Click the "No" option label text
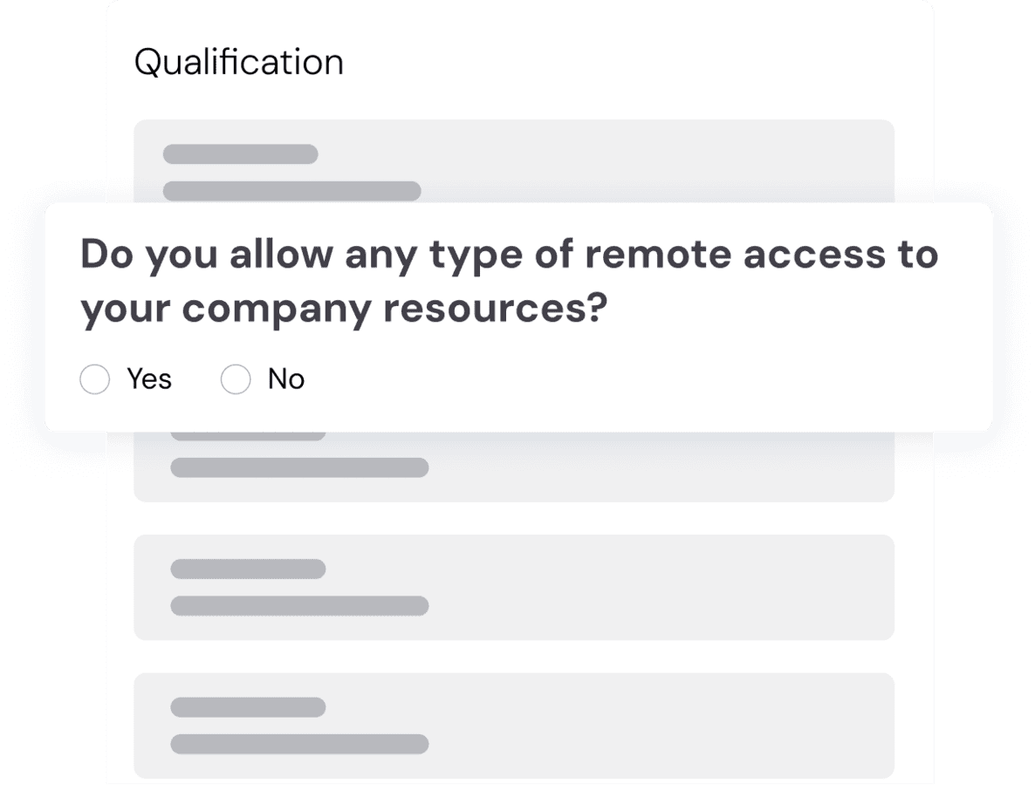The width and height of the screenshot is (1035, 811). tap(285, 379)
